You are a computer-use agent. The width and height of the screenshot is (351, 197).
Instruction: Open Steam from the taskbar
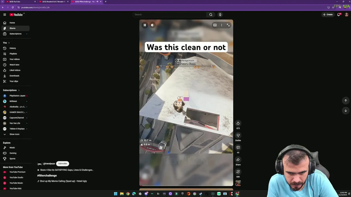[201, 194]
